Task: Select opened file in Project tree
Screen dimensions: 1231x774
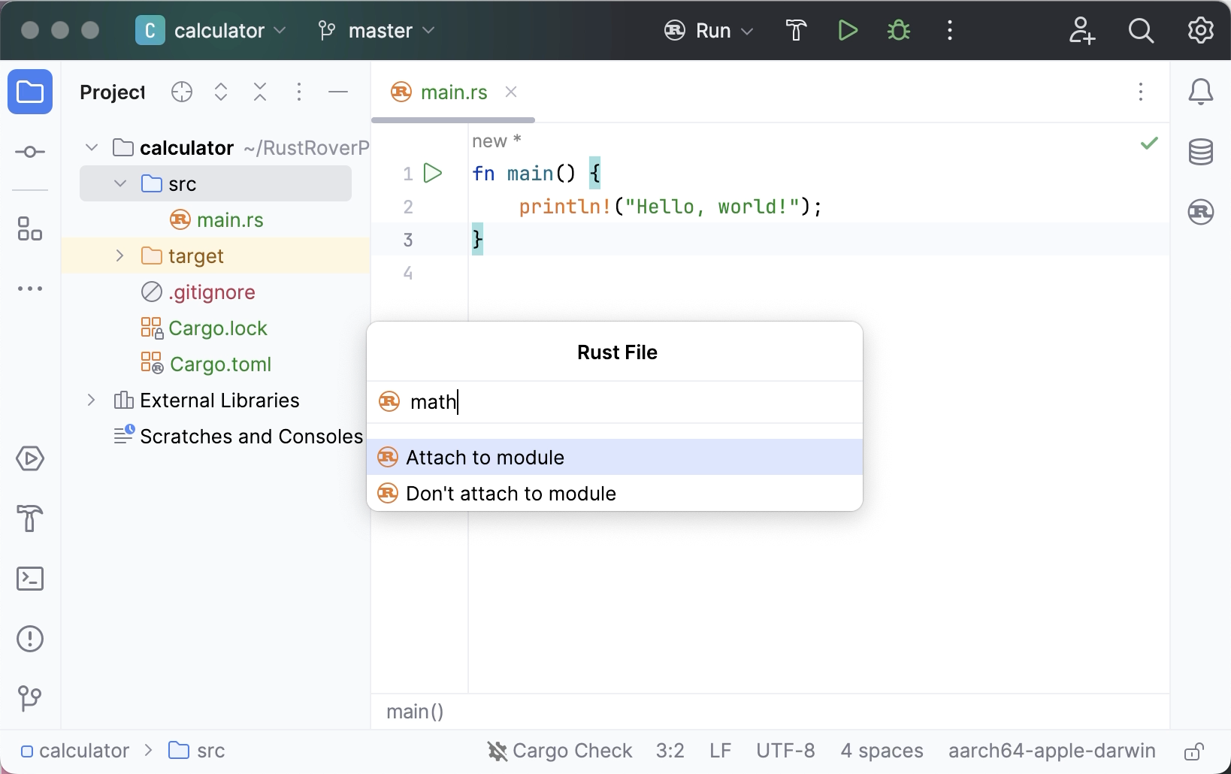Action: click(182, 92)
